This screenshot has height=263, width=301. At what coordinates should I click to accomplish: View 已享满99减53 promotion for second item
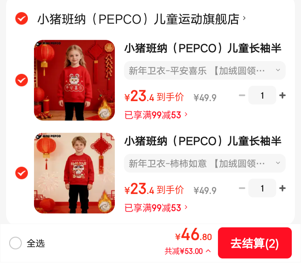click(x=156, y=208)
